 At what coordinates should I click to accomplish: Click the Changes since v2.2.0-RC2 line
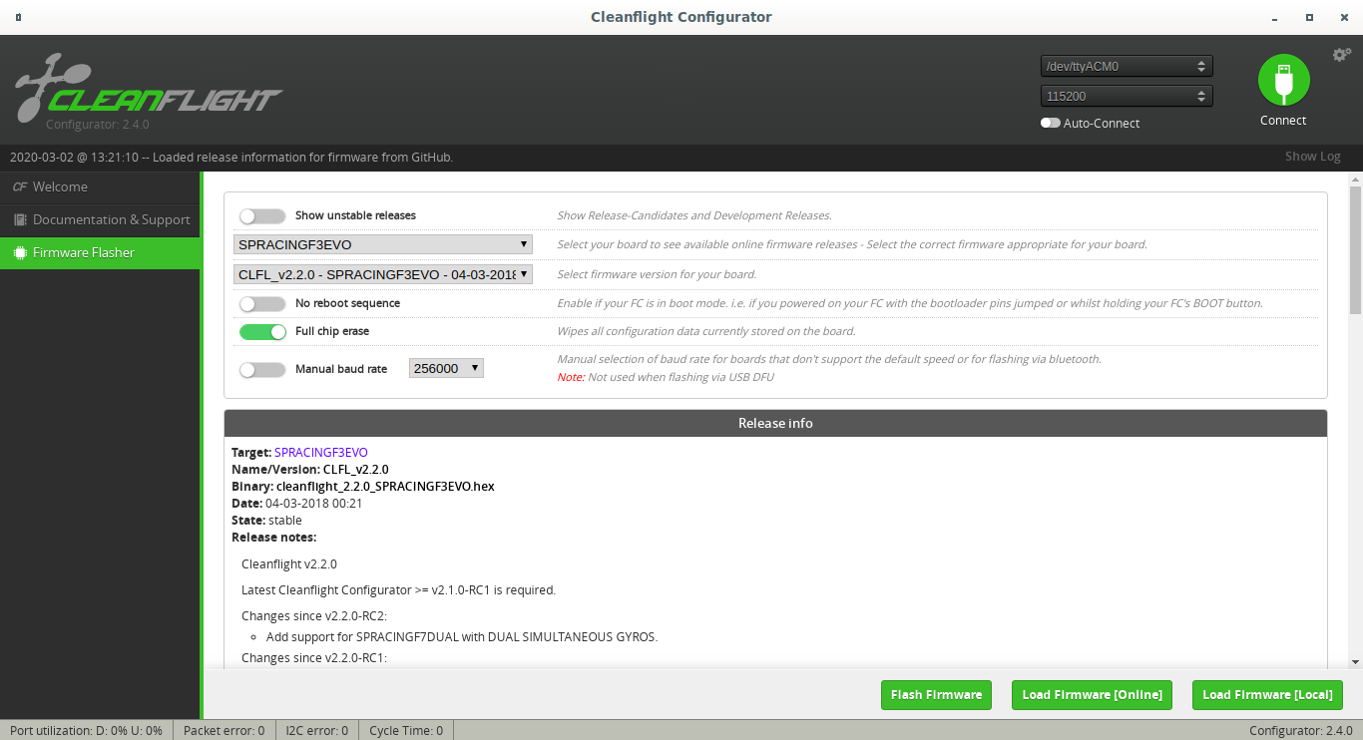pos(314,615)
